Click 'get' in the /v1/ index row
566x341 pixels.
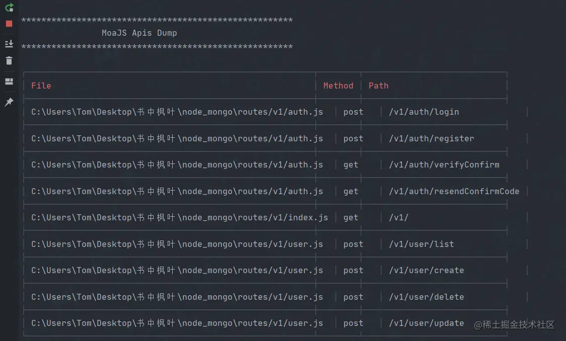350,218
